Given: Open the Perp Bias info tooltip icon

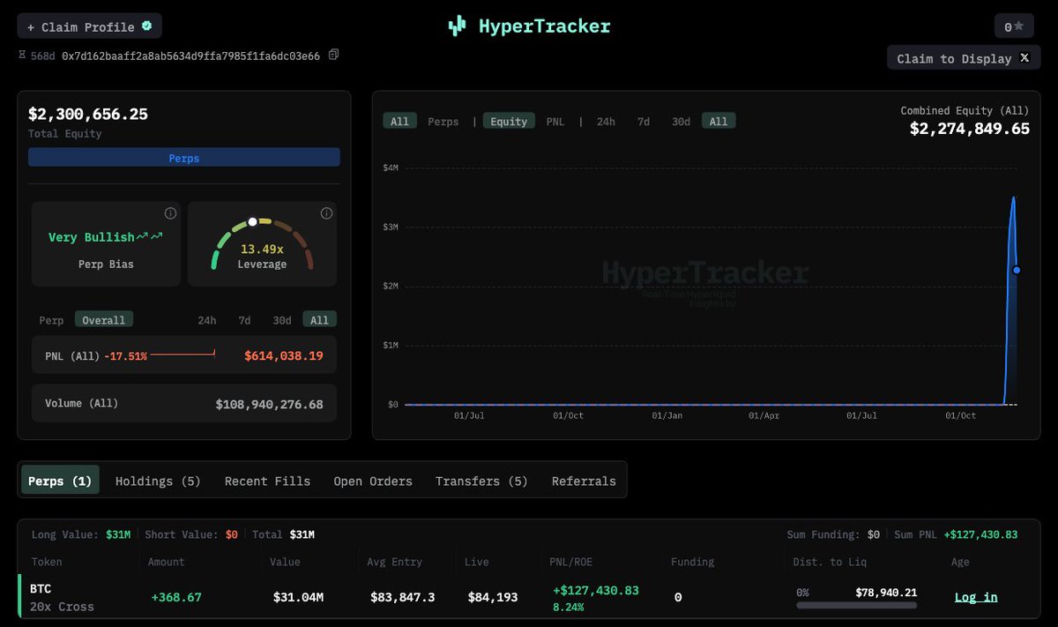Looking at the screenshot, I should tap(170, 213).
